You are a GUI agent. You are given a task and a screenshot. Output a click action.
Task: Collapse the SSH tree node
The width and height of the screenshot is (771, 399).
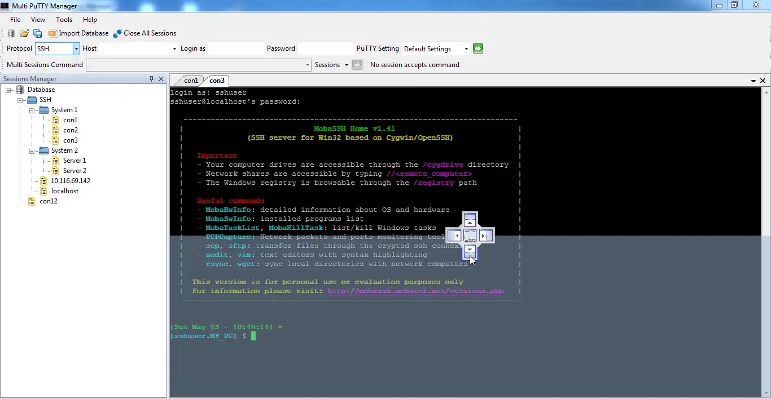point(20,100)
